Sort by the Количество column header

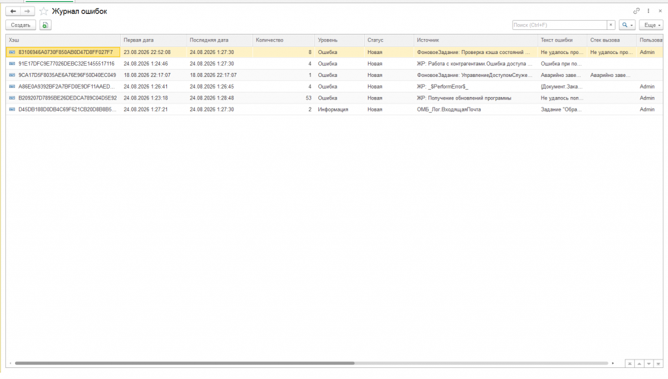coord(284,40)
